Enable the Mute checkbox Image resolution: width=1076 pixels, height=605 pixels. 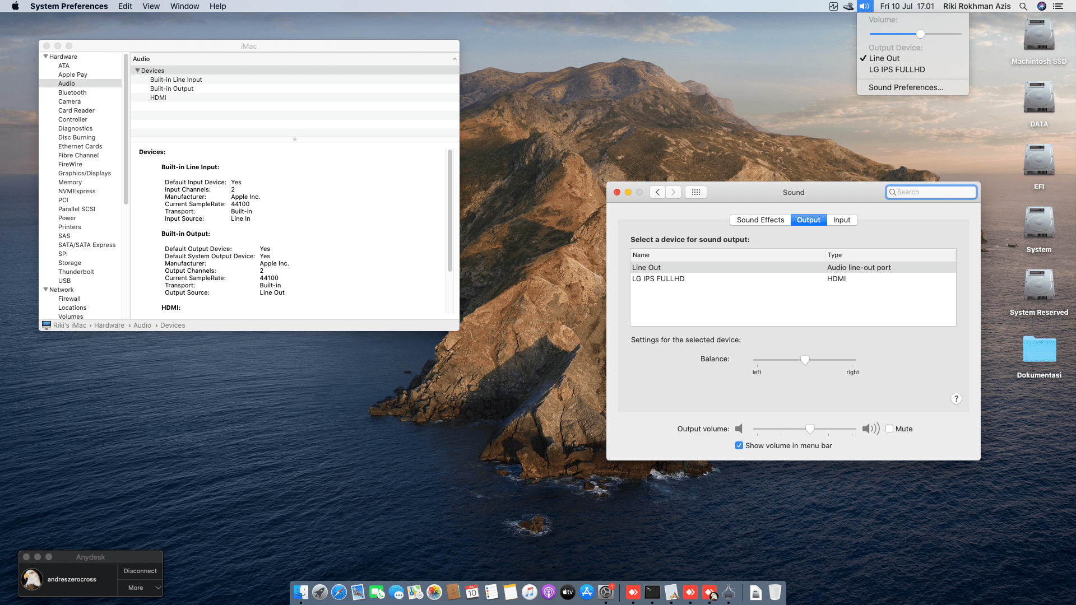(x=889, y=429)
